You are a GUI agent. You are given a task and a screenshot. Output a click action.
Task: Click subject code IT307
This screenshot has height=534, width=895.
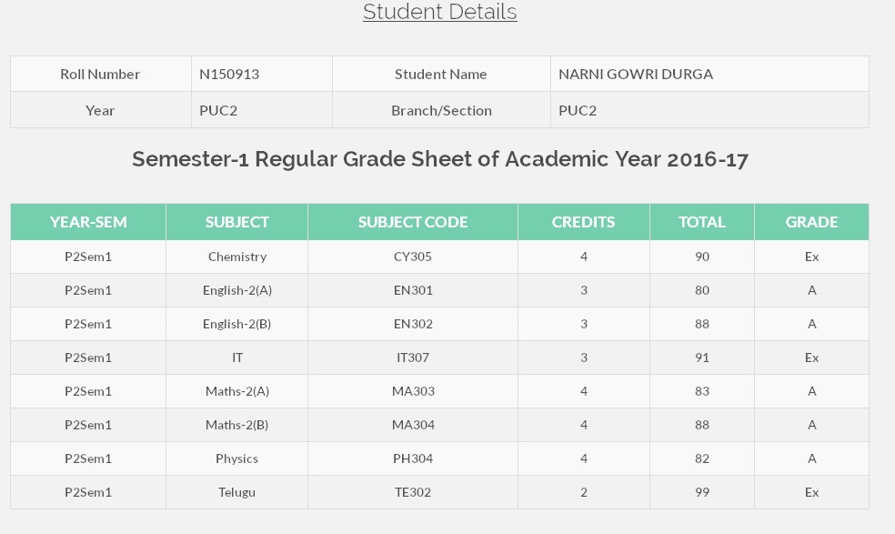point(413,358)
